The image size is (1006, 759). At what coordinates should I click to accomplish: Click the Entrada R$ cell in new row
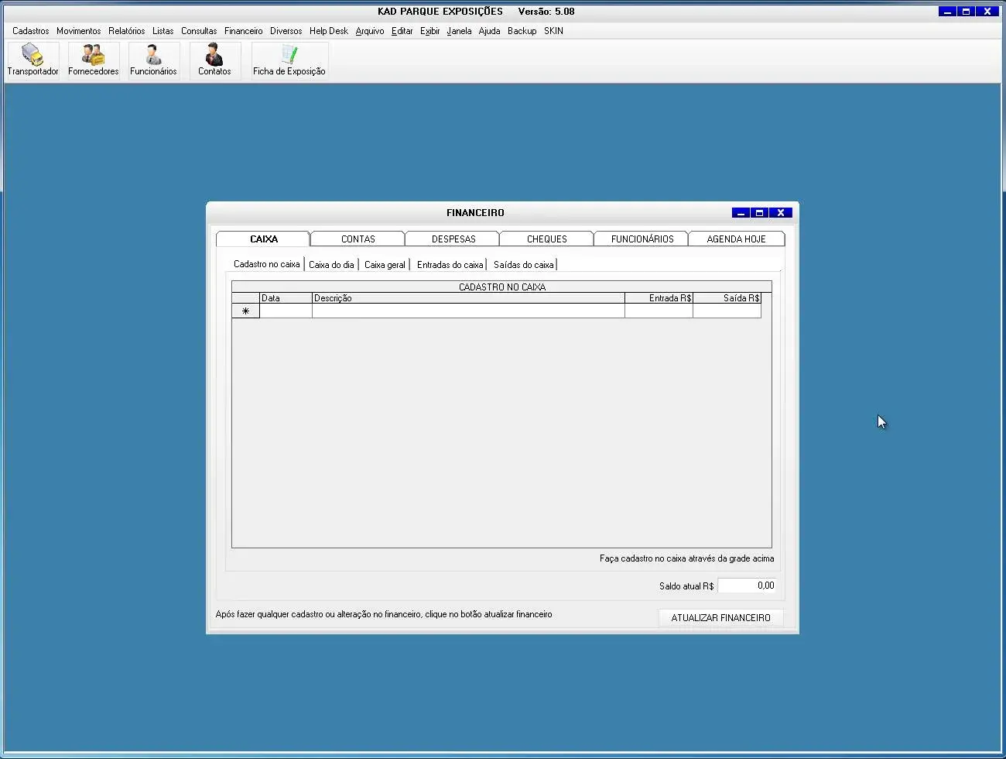pyautogui.click(x=659, y=311)
